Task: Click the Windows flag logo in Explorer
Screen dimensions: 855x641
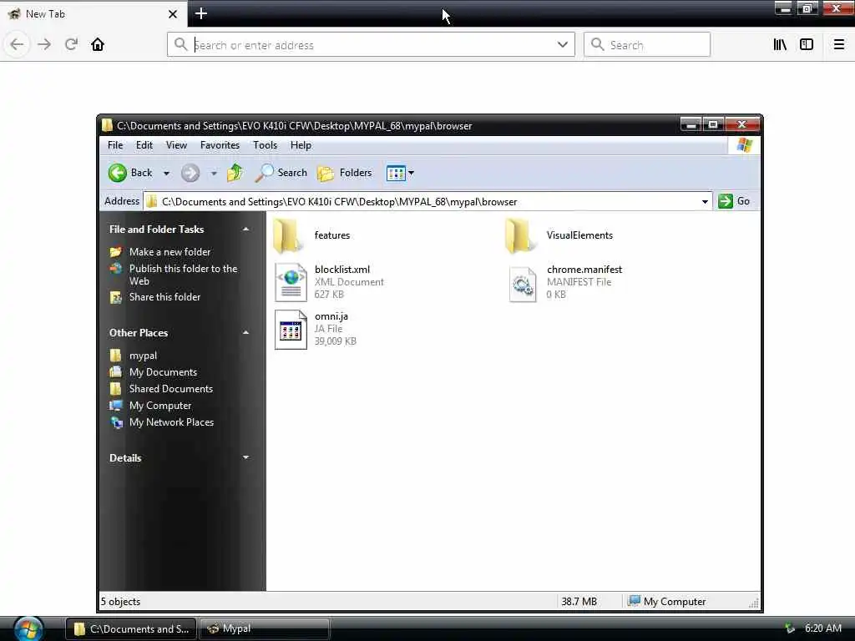Action: coord(744,145)
